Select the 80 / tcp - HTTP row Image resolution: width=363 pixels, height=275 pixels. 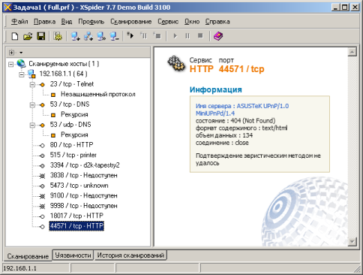(71, 145)
